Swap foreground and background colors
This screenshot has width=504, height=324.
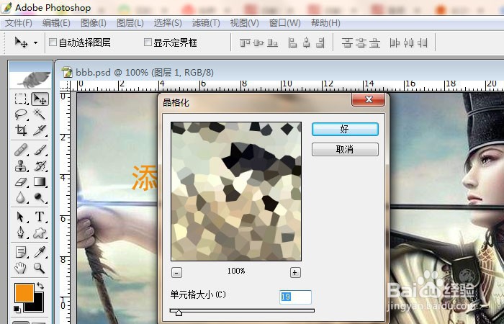pos(40,286)
